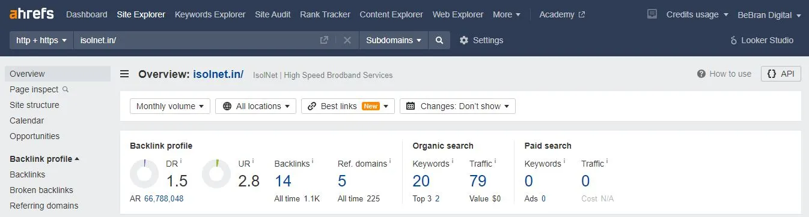Select Site structure in the sidebar
The height and width of the screenshot is (217, 809).
click(x=34, y=105)
